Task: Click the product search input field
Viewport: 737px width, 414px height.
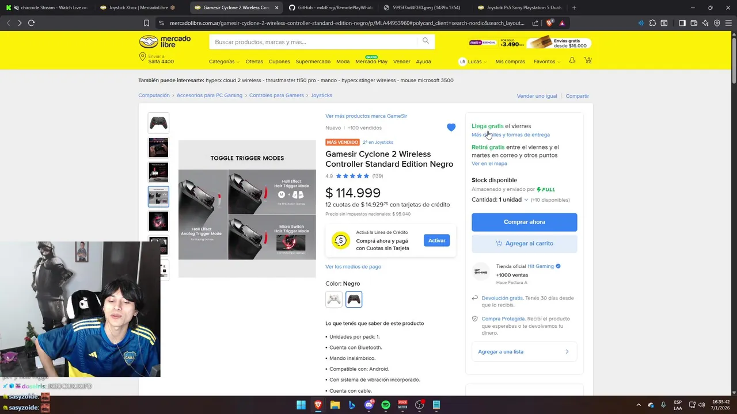Action: (314, 42)
